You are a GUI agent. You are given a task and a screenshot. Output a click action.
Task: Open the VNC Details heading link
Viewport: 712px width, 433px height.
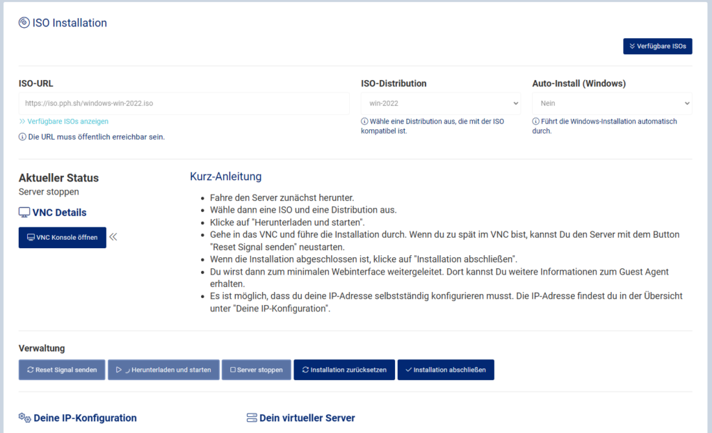coord(59,213)
